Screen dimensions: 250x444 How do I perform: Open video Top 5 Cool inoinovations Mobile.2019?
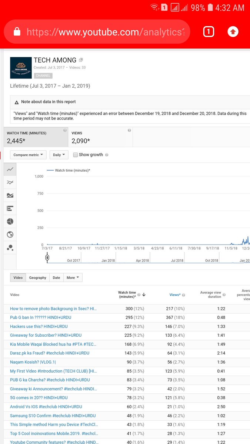pyautogui.click(x=54, y=433)
